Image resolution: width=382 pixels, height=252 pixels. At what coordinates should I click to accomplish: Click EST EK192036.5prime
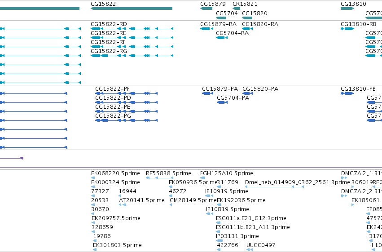click(x=241, y=200)
